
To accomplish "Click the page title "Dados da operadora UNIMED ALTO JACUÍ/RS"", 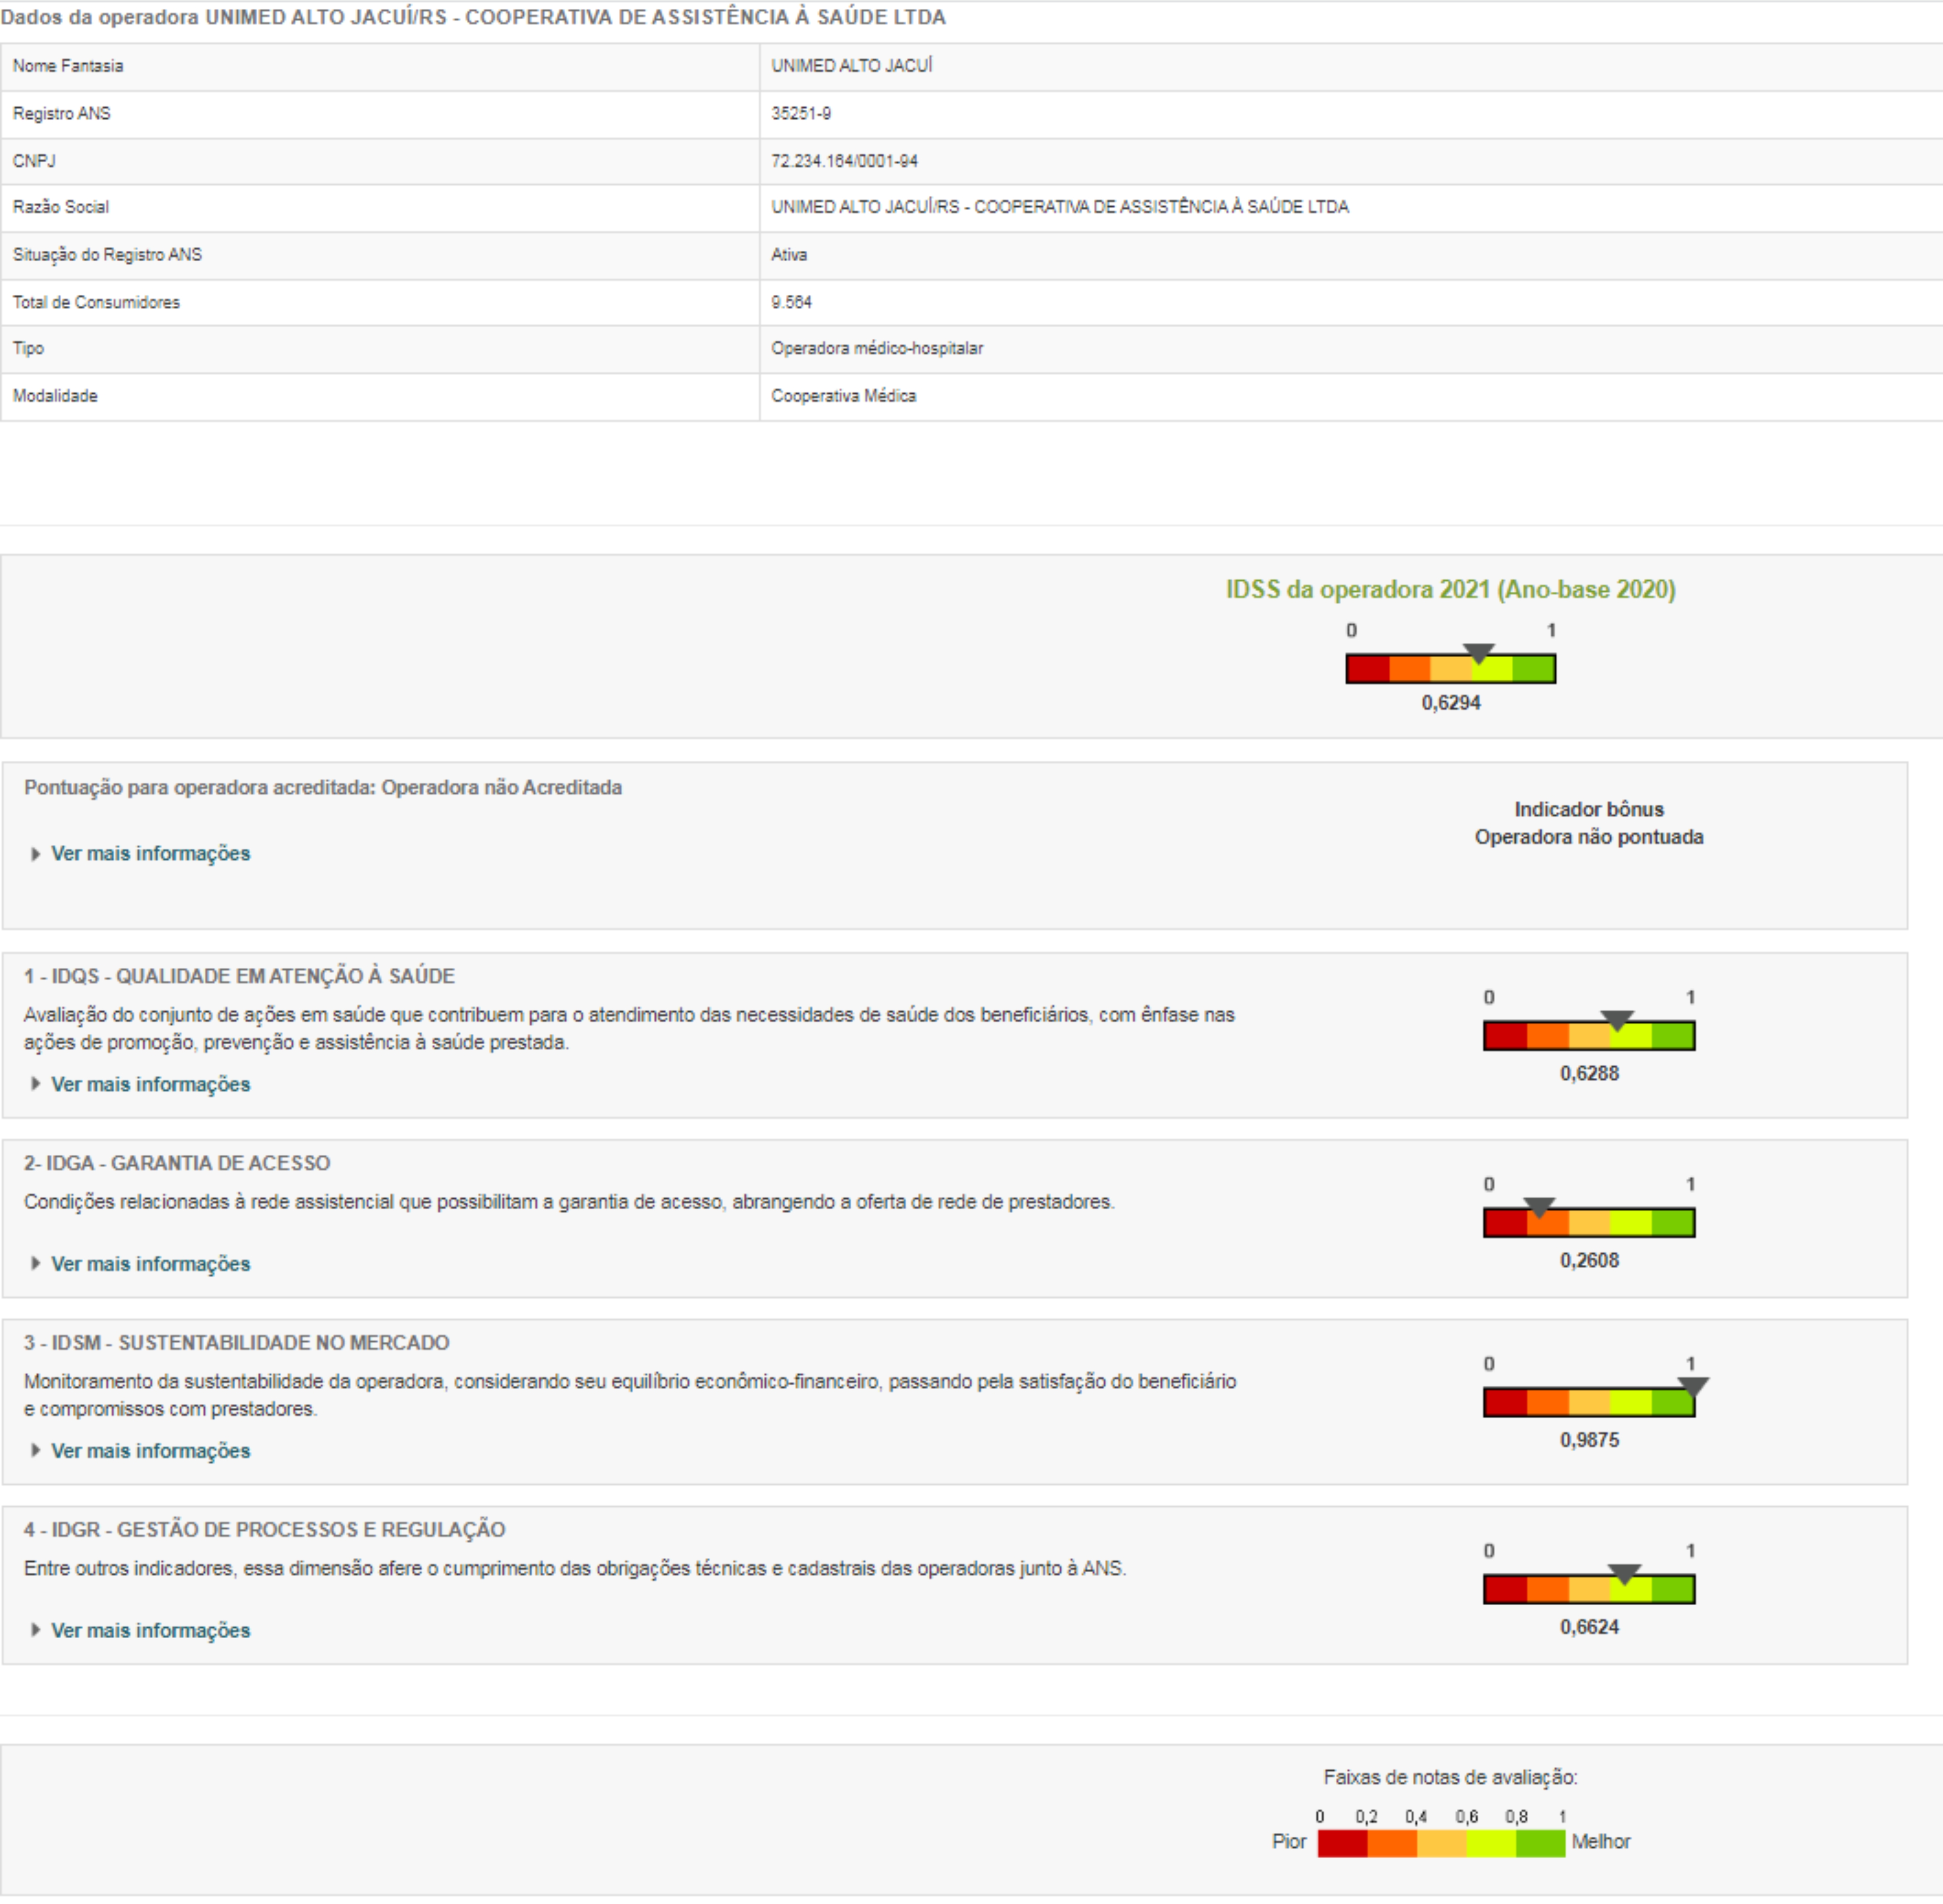I will 473,18.
